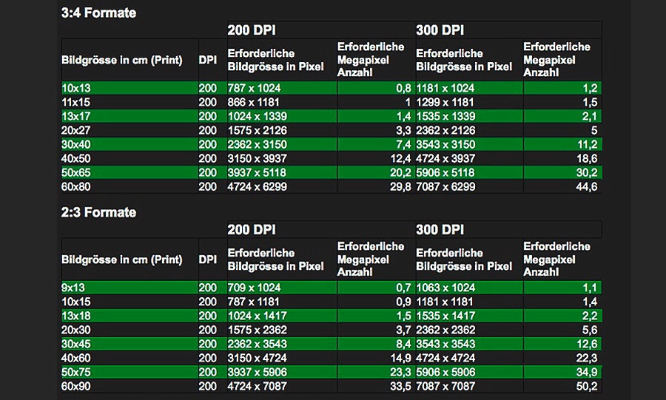Click the 50,2 megapixel value

pos(585,386)
